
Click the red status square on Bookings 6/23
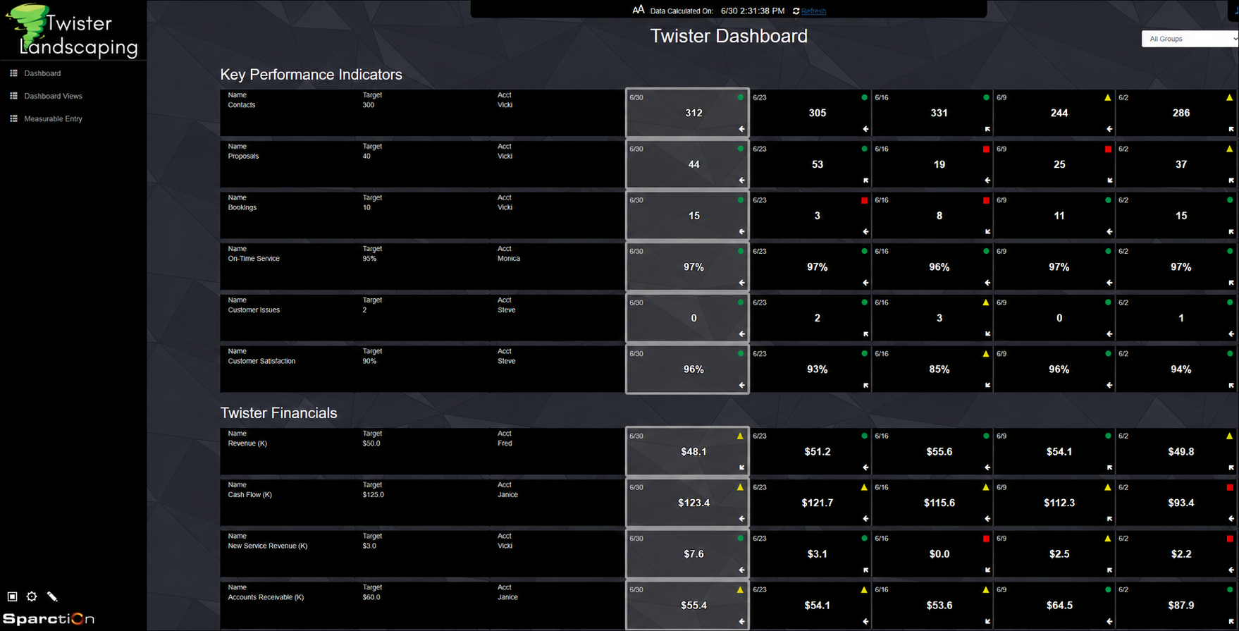click(x=864, y=200)
